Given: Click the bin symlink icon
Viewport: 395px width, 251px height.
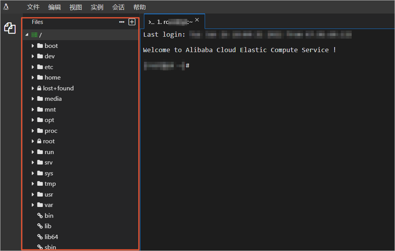Looking at the screenshot, I should coord(40,215).
